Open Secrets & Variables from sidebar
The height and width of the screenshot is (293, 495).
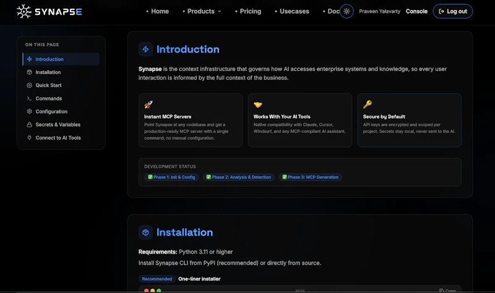tap(58, 125)
